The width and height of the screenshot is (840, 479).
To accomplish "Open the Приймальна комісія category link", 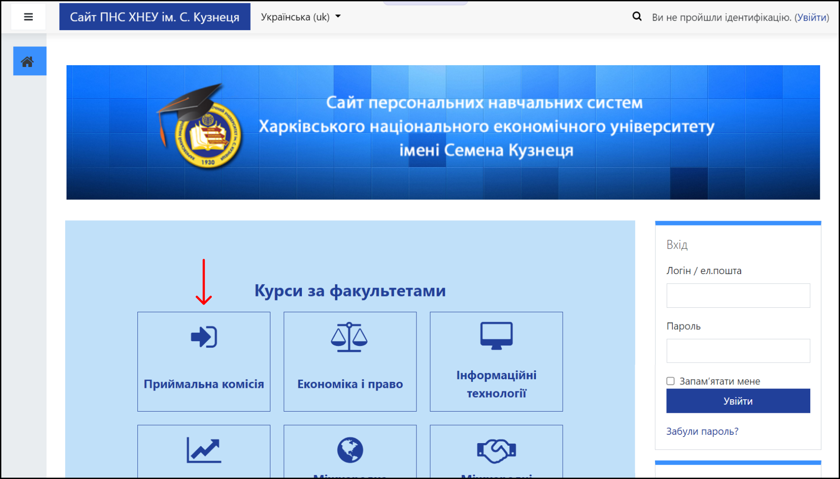I will point(204,384).
